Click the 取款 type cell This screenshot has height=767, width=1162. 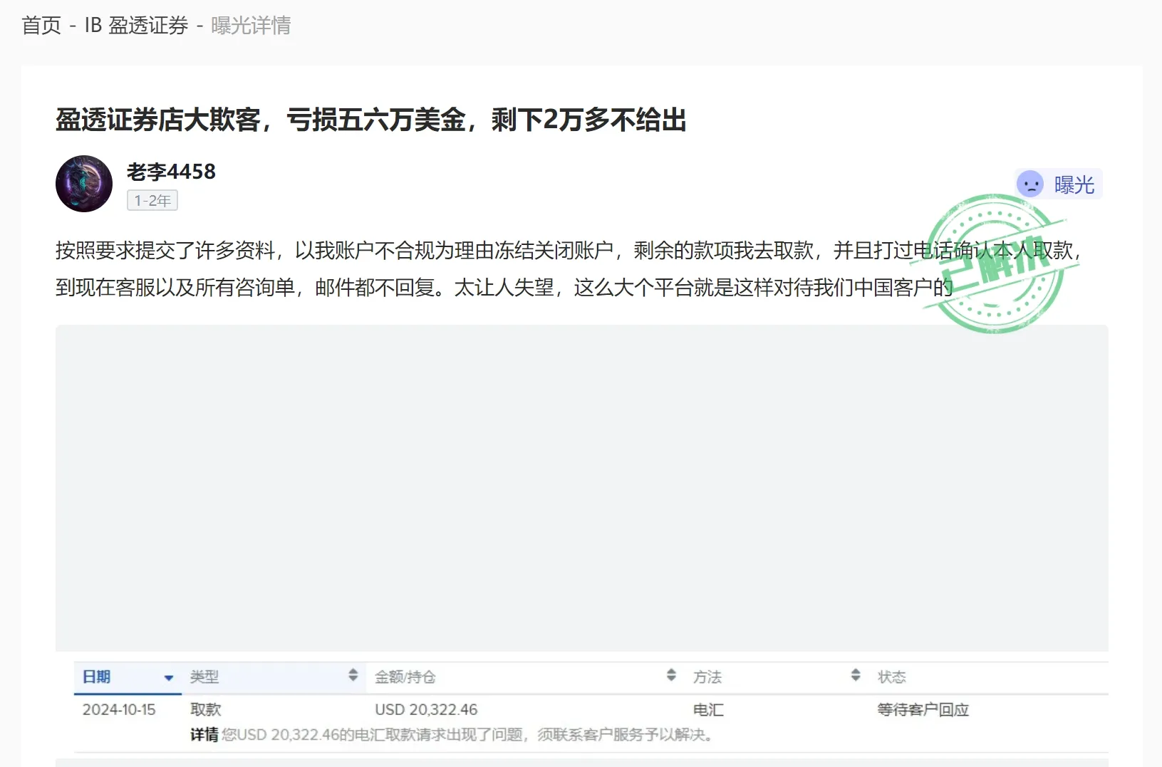pyautogui.click(x=206, y=710)
